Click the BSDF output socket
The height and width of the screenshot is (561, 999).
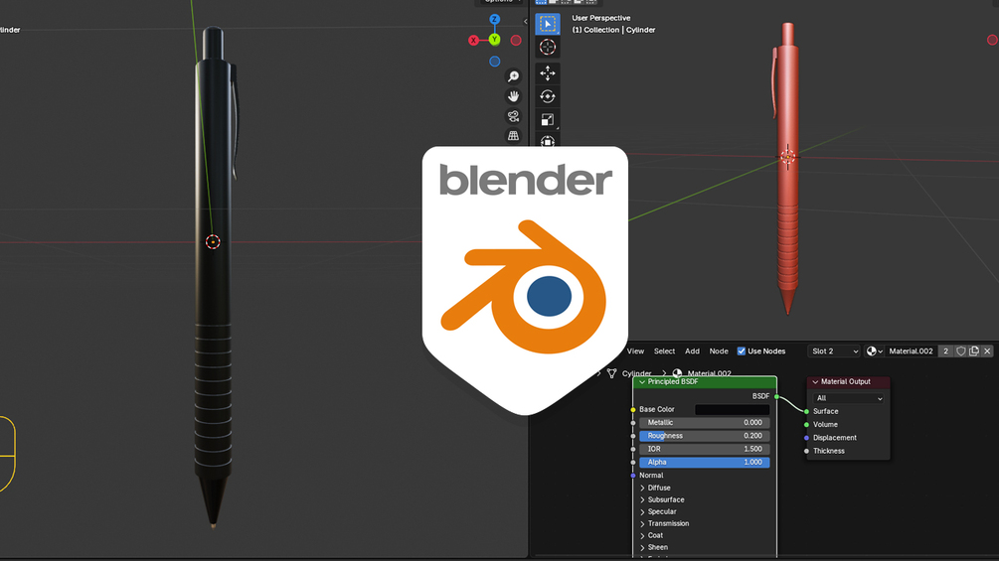click(x=776, y=396)
